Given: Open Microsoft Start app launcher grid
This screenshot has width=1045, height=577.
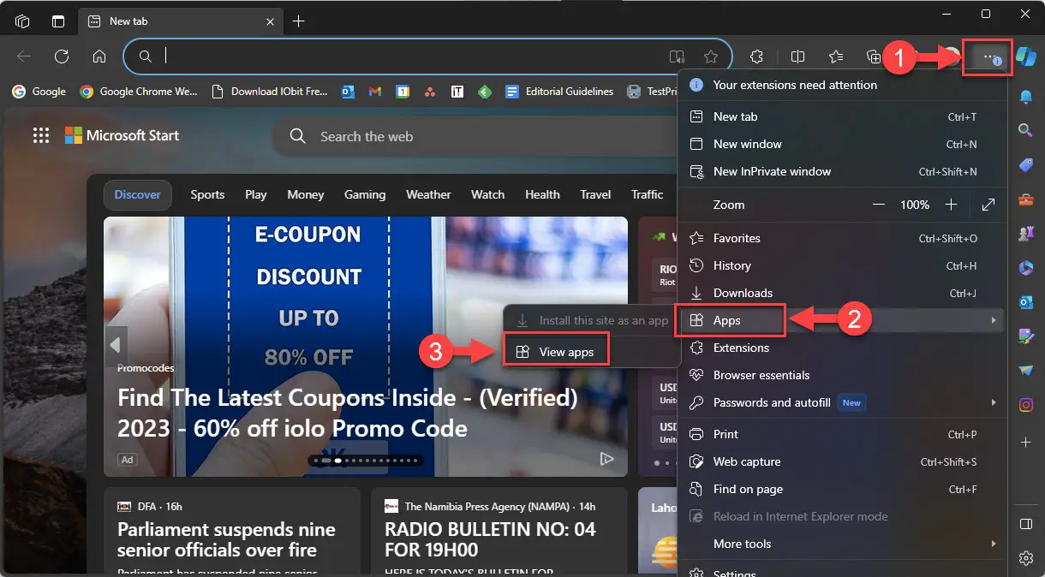Looking at the screenshot, I should (x=41, y=135).
